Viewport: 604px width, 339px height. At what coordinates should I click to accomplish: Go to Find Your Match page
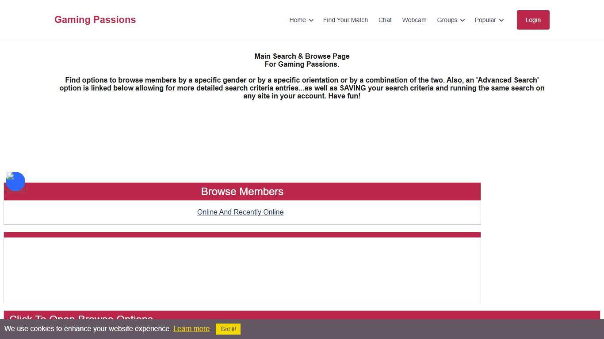pos(345,20)
